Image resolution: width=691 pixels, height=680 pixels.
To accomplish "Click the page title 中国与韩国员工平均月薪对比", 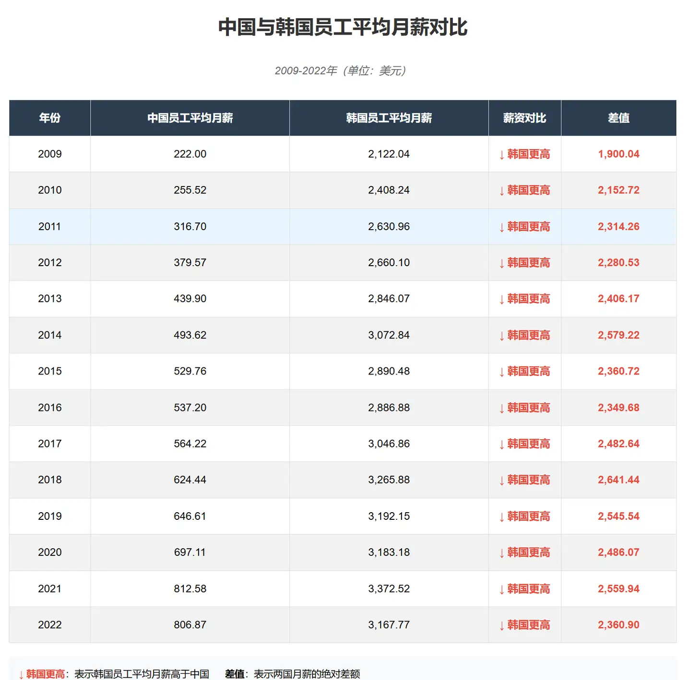I will pos(343,27).
